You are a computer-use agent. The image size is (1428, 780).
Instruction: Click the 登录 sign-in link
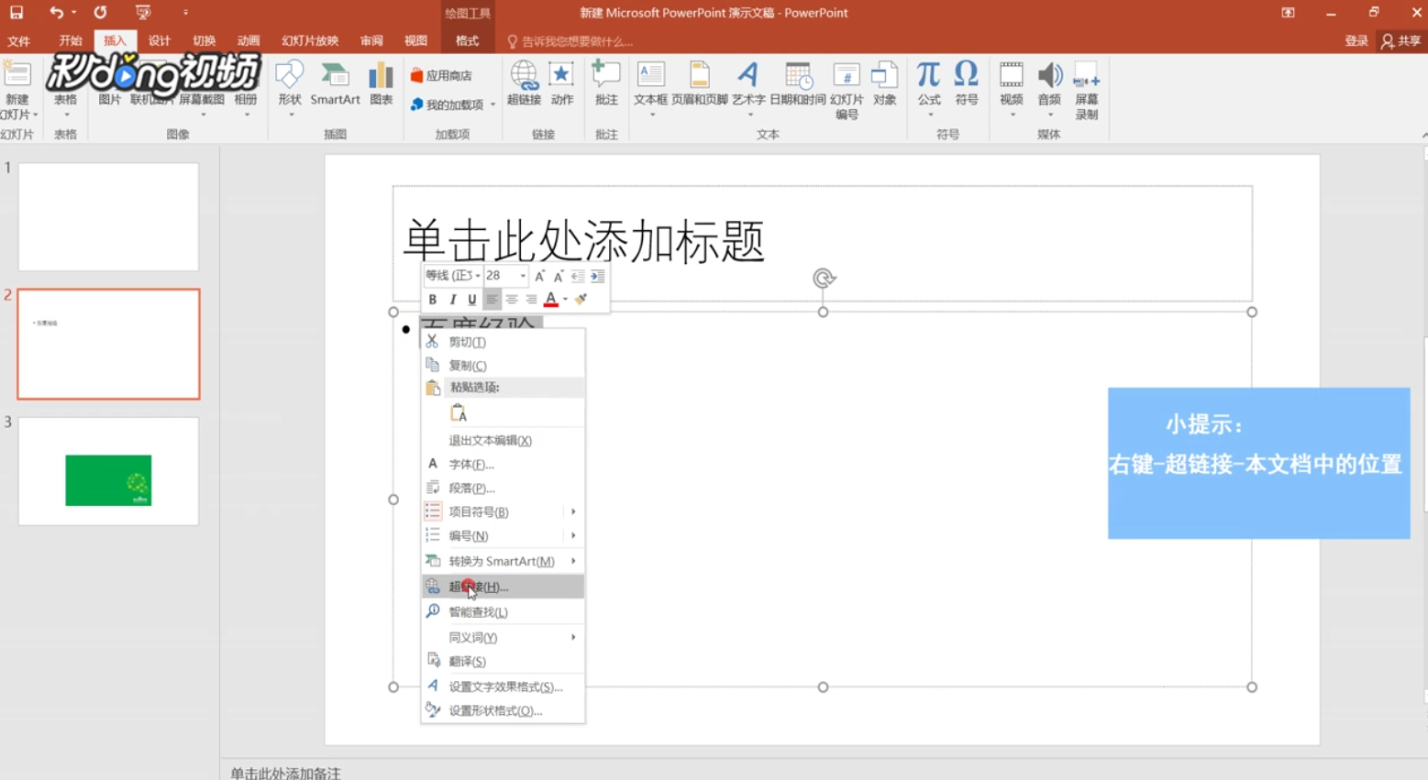coord(1356,40)
